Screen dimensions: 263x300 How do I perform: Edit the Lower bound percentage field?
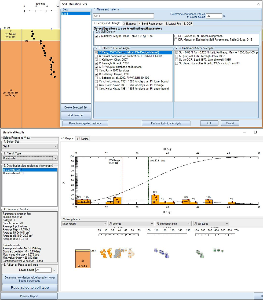pyautogui.click(x=43, y=270)
